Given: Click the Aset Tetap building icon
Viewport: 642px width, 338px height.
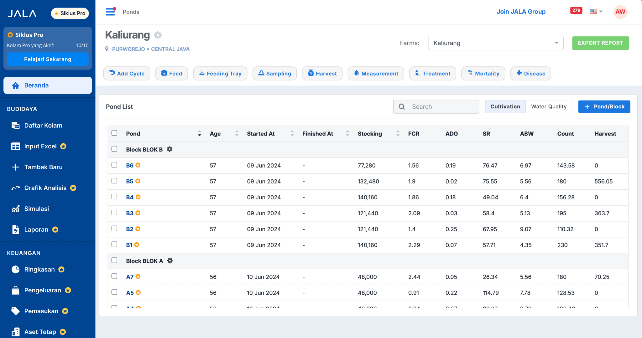Looking at the screenshot, I should click(x=15, y=332).
